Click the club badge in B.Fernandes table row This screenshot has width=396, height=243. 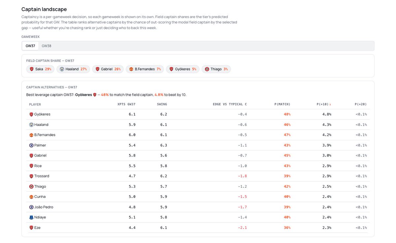[x=31, y=135]
